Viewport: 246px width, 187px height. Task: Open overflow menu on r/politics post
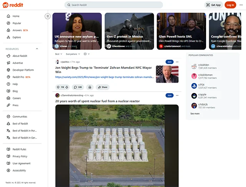[177, 62]
